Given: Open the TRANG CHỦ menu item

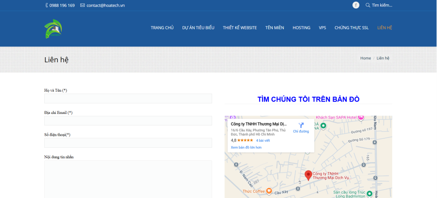Looking at the screenshot, I should (162, 28).
